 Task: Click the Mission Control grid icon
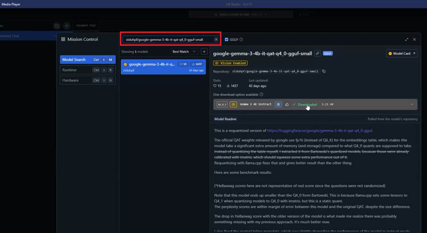[x=63, y=39]
